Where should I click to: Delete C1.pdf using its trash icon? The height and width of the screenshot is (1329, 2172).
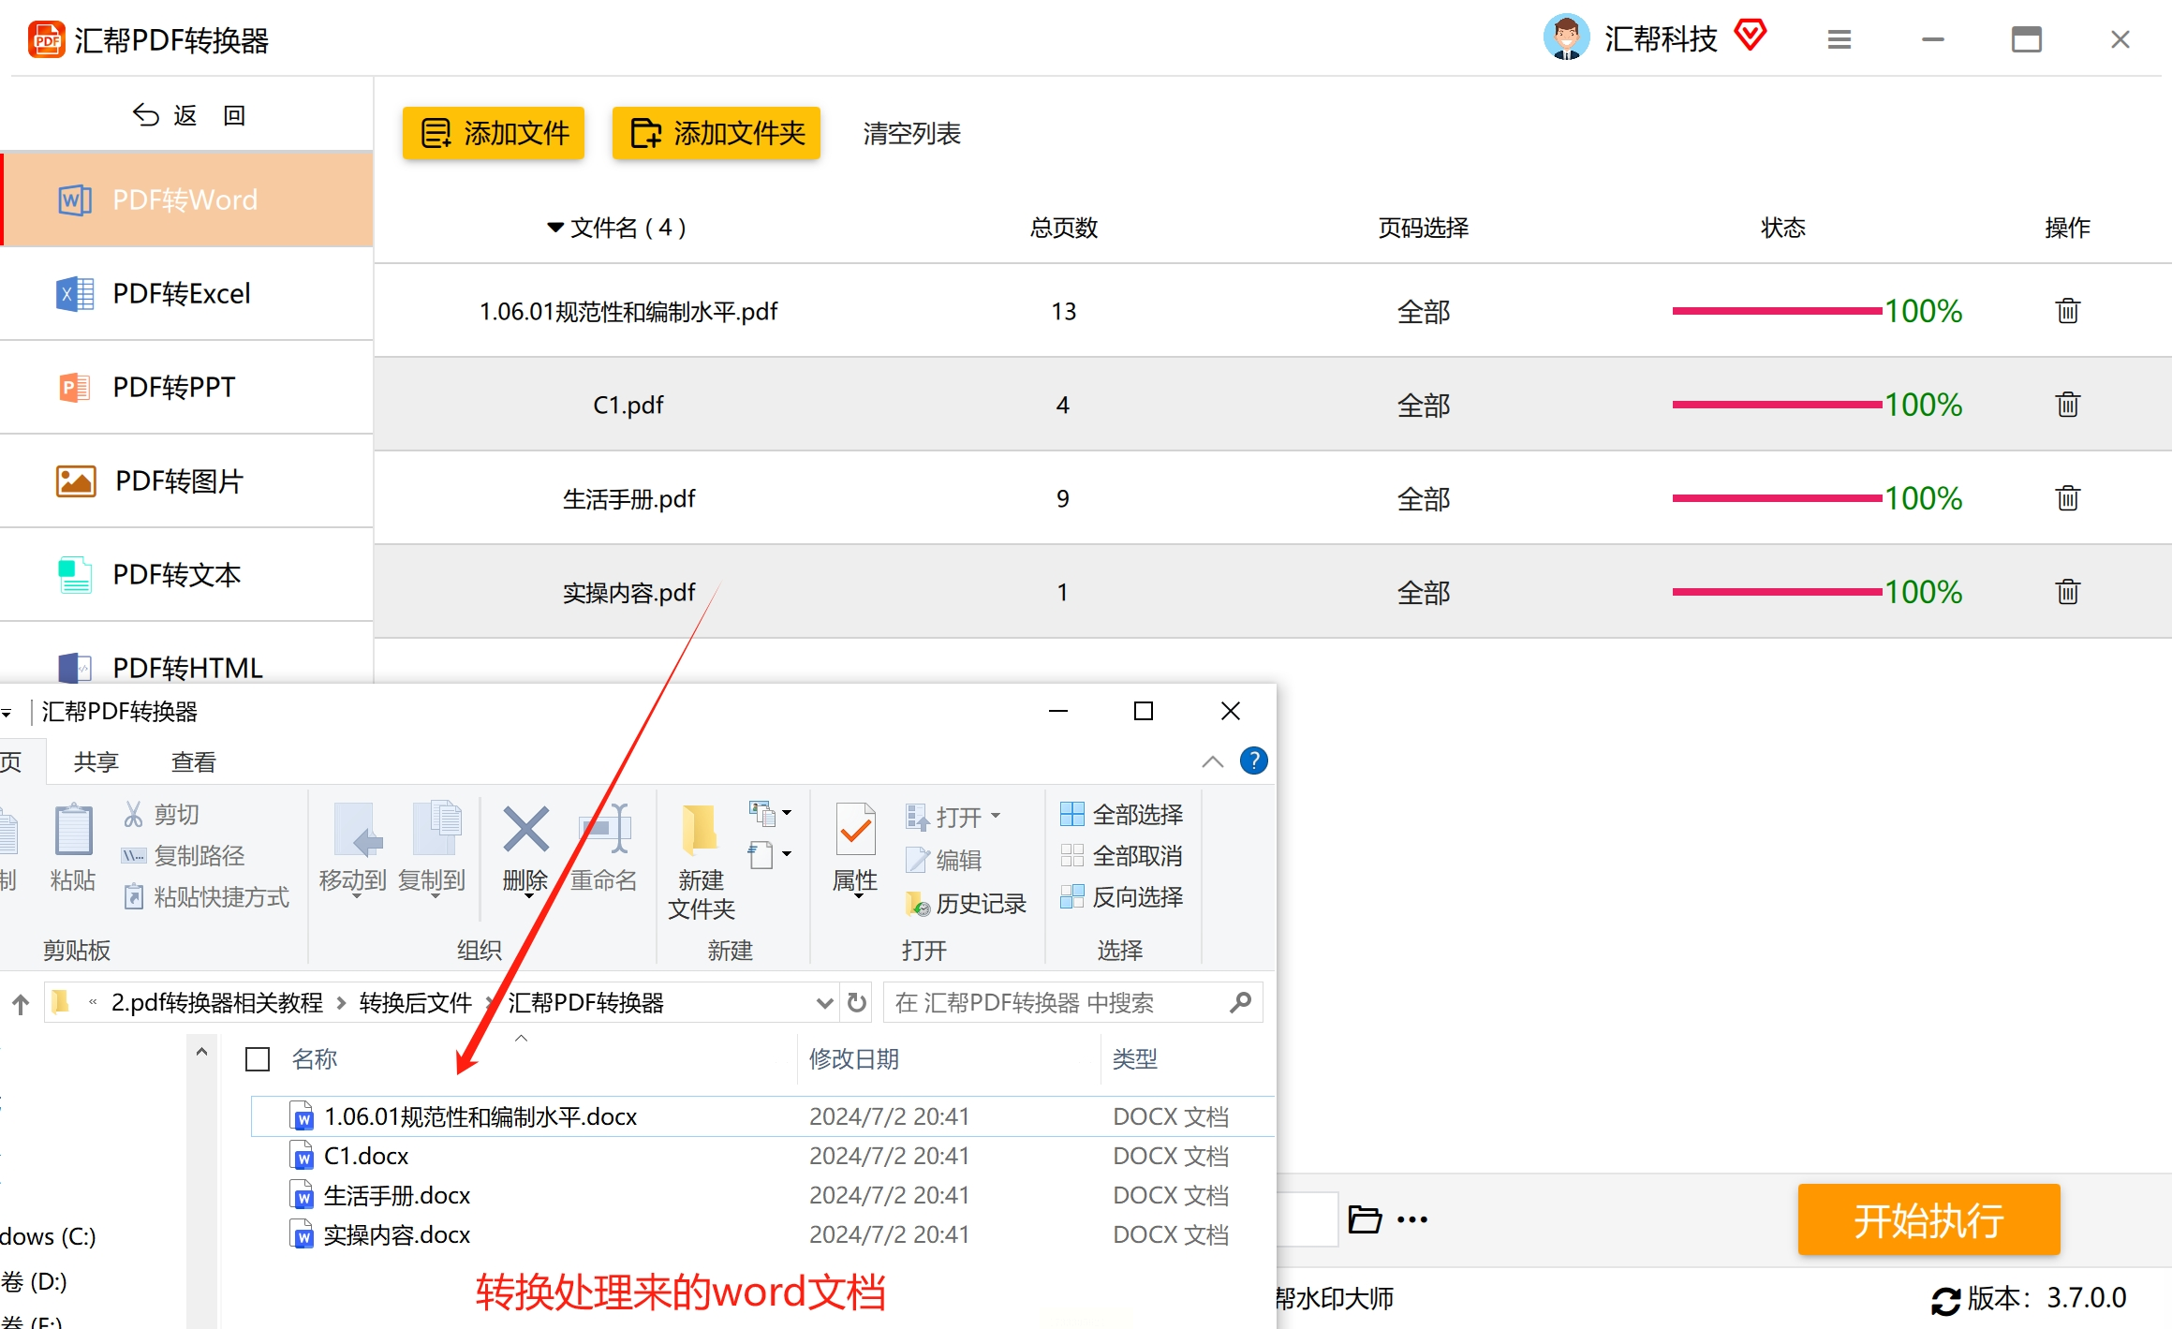point(2067,404)
